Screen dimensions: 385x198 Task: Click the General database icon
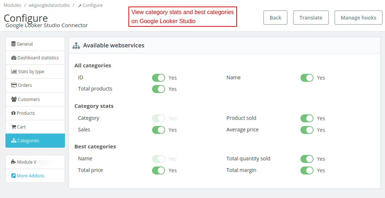pos(13,44)
